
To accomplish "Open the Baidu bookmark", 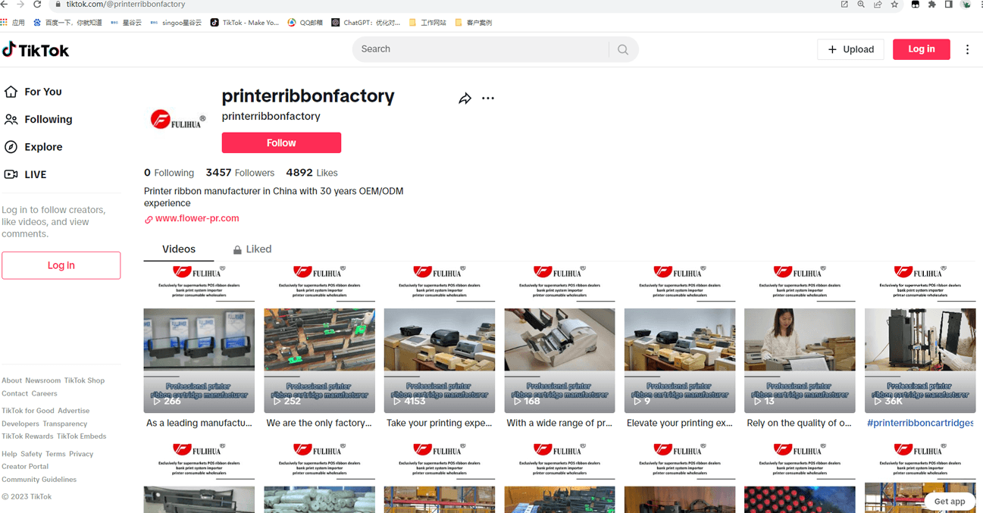I will (67, 23).
